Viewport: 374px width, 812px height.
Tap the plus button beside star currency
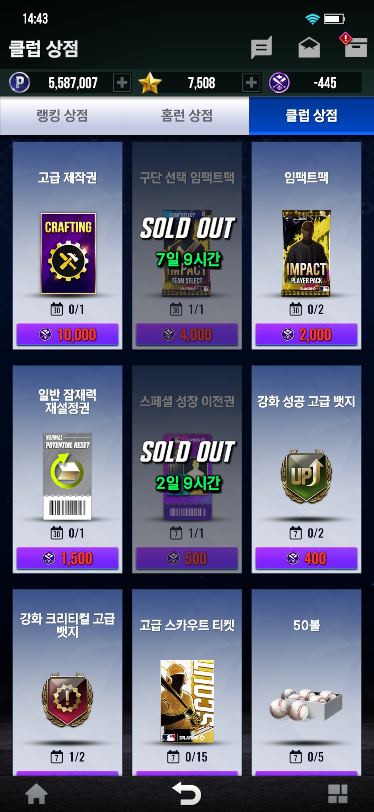click(251, 83)
